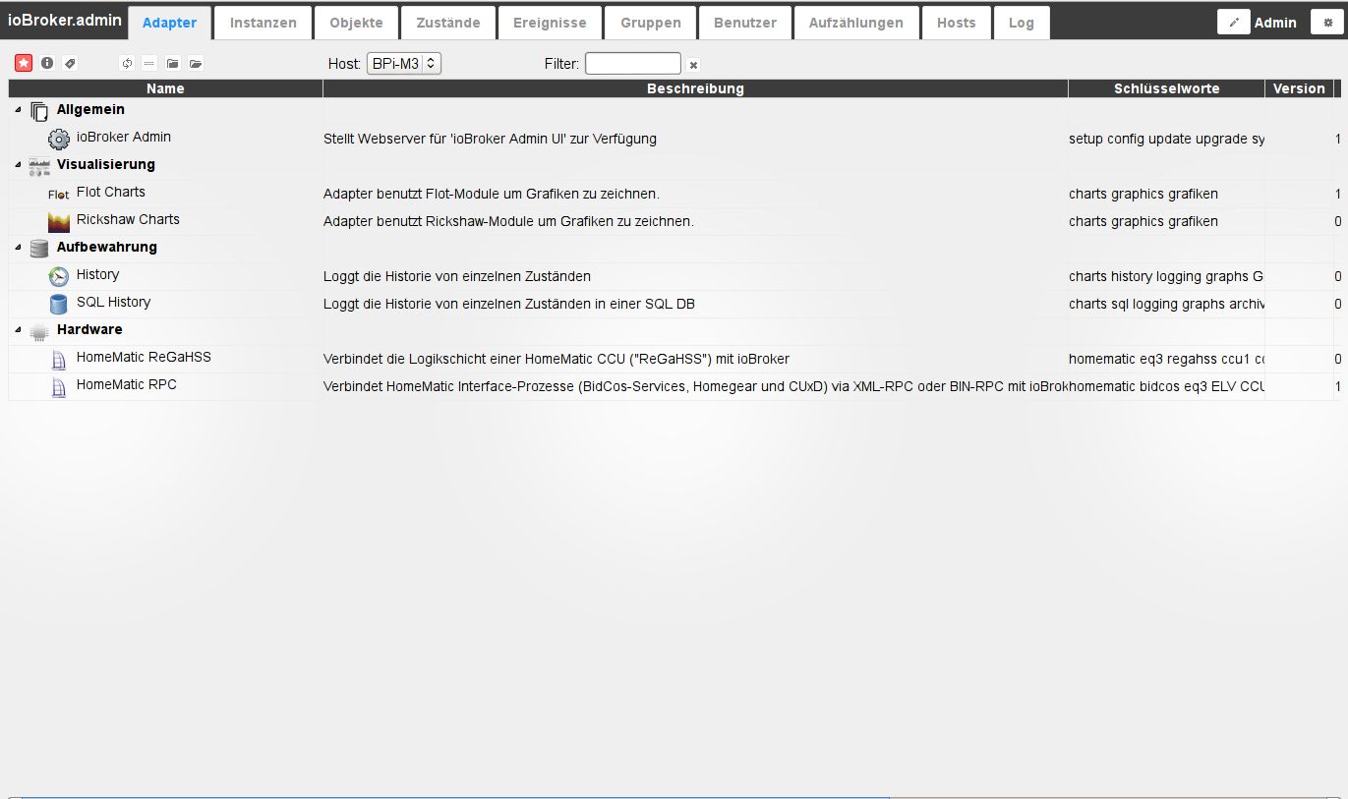Collapse the Hardware group
The height and width of the screenshot is (799, 1348).
tap(18, 330)
